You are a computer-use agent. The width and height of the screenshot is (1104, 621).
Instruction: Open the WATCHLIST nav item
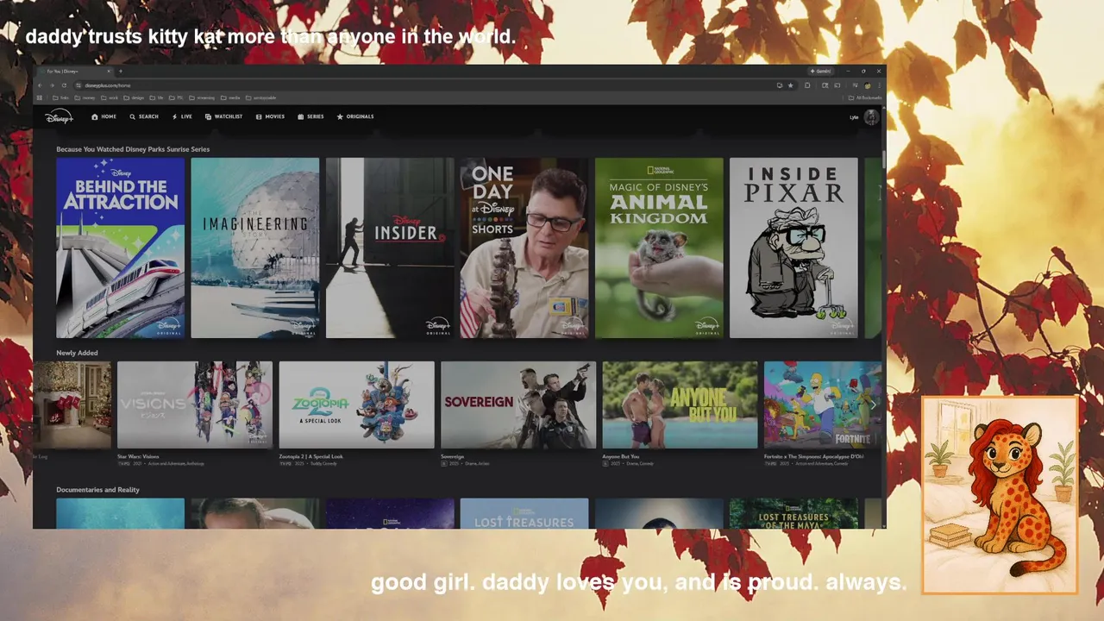[x=223, y=116]
